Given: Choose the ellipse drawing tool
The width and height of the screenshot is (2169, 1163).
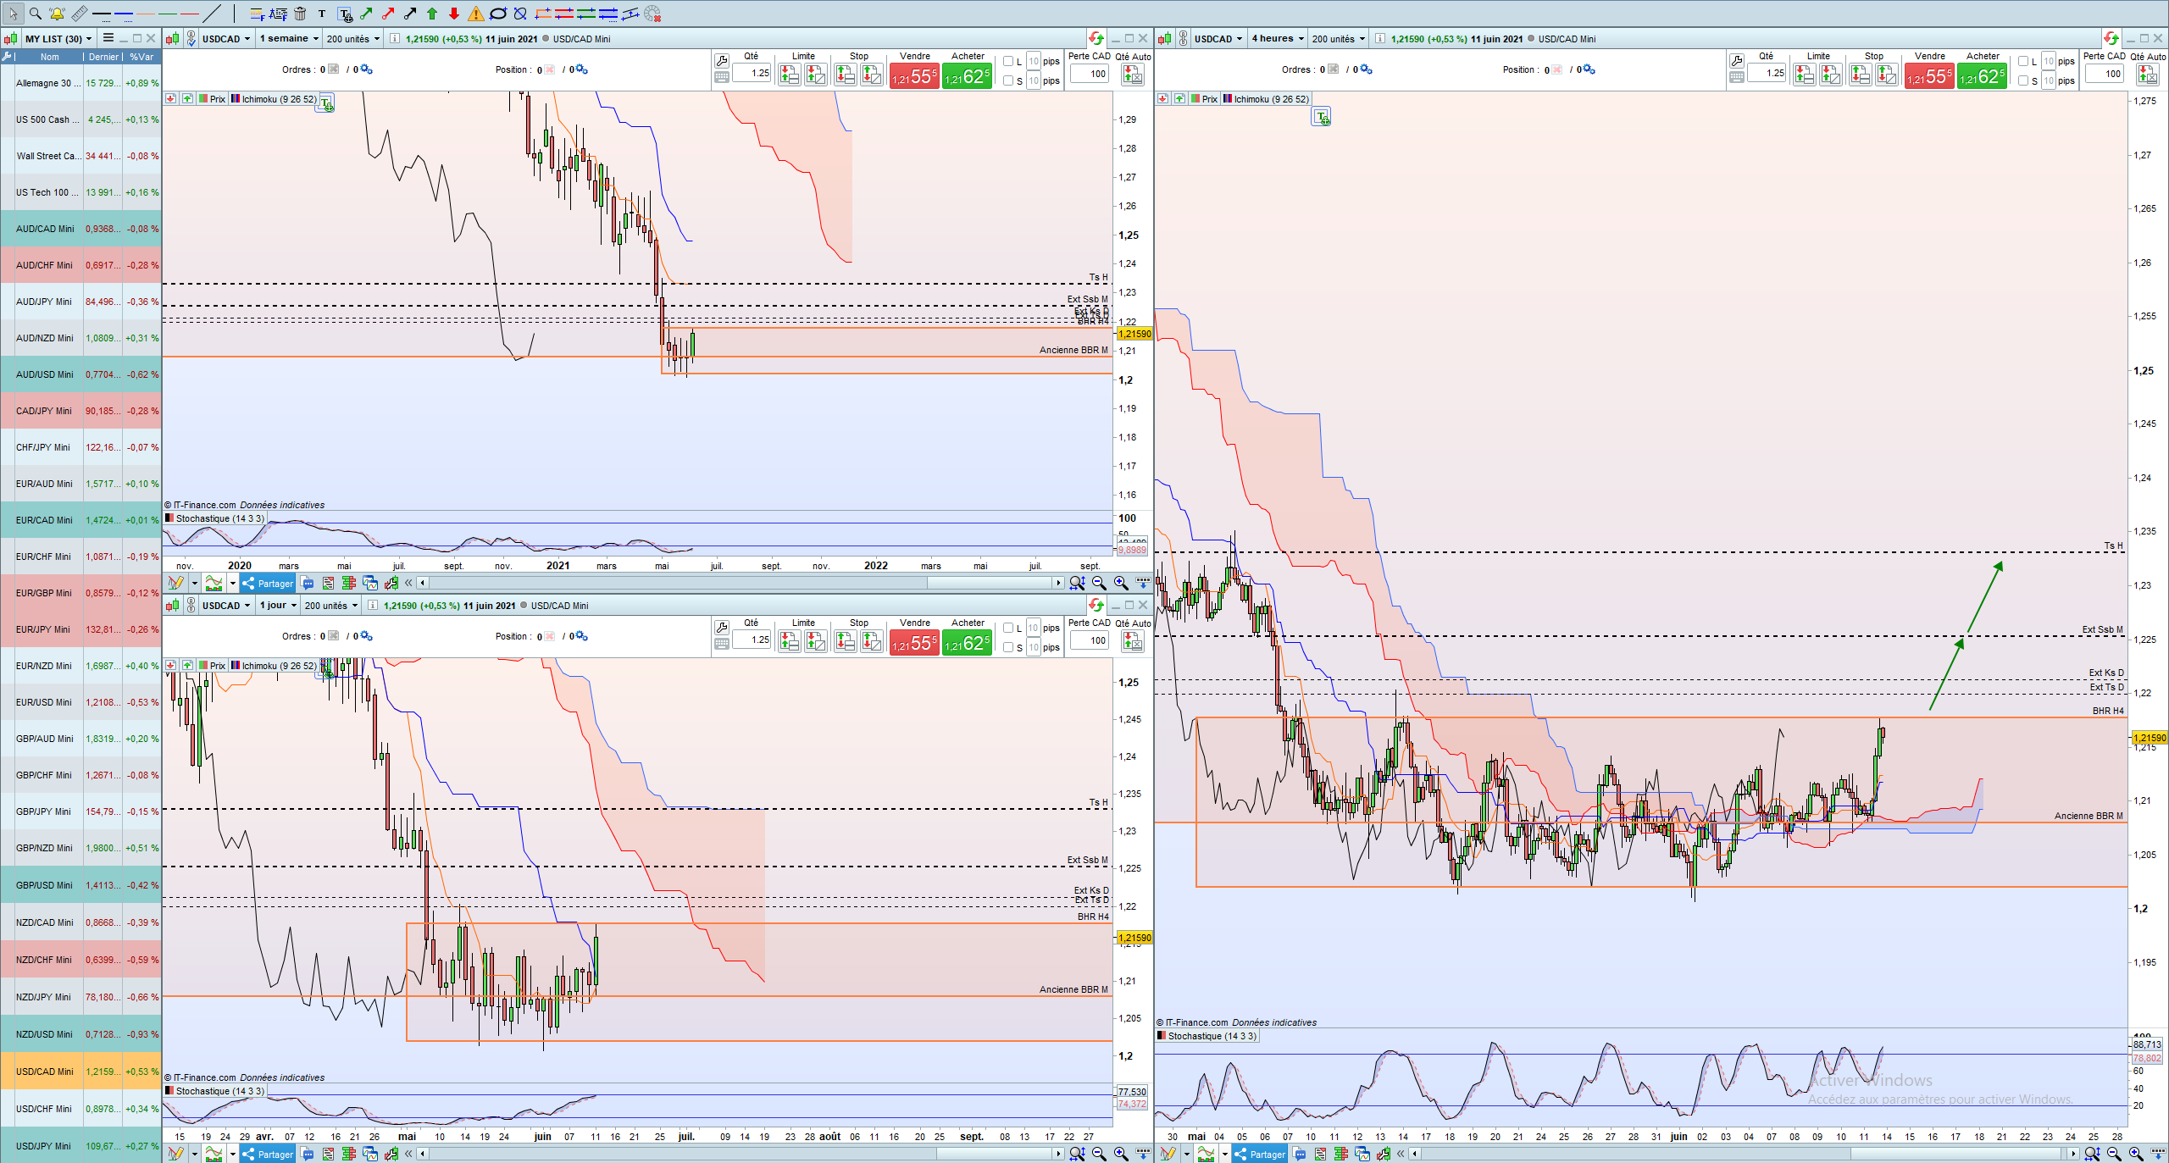Looking at the screenshot, I should tap(498, 14).
